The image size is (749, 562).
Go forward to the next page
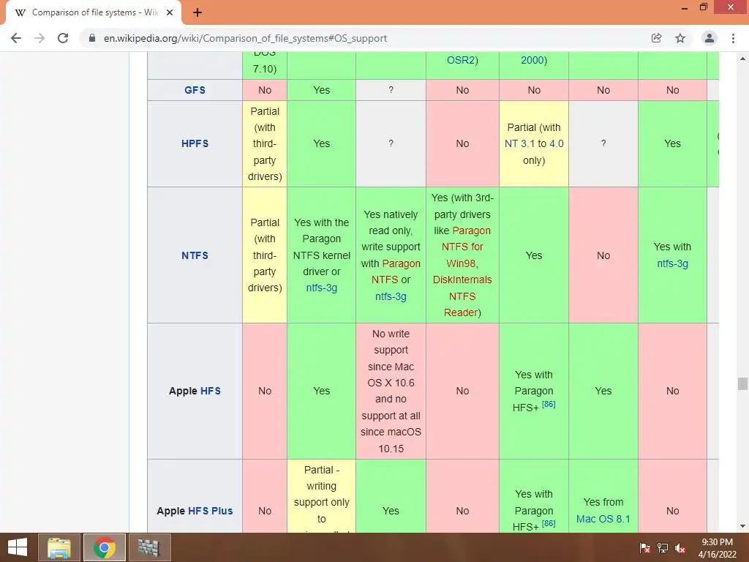[39, 38]
